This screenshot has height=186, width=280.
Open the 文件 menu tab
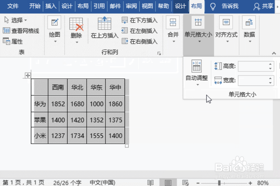(x=13, y=6)
